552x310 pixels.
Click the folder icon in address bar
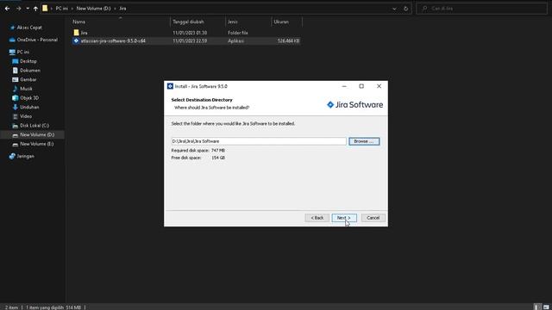click(45, 8)
